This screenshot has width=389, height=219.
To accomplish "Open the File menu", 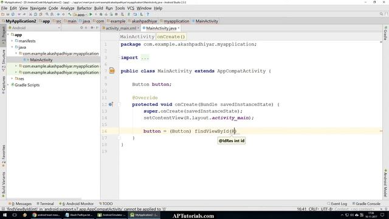I will pos(4,8).
